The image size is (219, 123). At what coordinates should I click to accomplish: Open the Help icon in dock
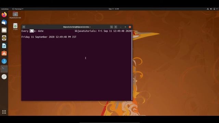[4, 61]
